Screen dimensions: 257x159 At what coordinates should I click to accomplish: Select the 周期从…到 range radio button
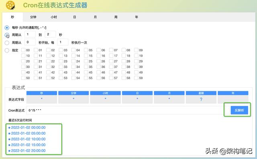(x=7, y=35)
